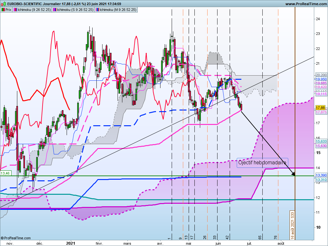Click the © ProRealTime.com copyright link
Viewport: 328px width, 246px height.
click(16, 238)
